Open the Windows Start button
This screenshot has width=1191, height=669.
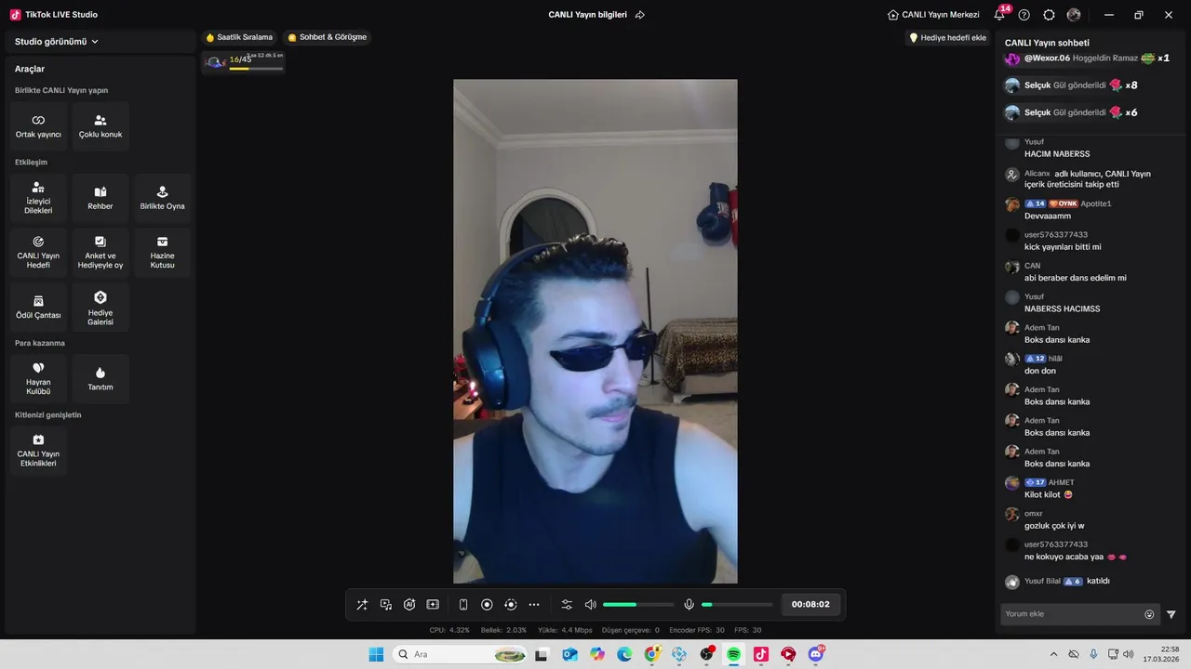376,654
